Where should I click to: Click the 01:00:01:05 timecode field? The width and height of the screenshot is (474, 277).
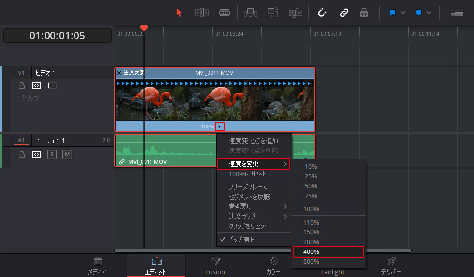coord(57,36)
